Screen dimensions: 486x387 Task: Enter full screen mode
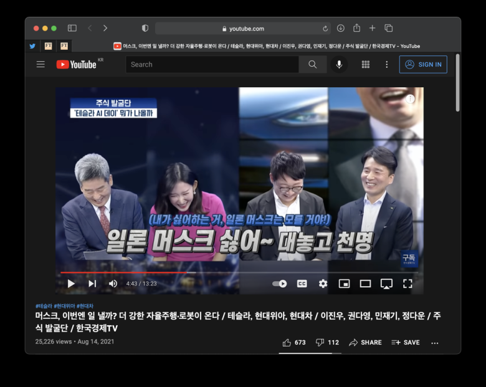click(x=407, y=284)
